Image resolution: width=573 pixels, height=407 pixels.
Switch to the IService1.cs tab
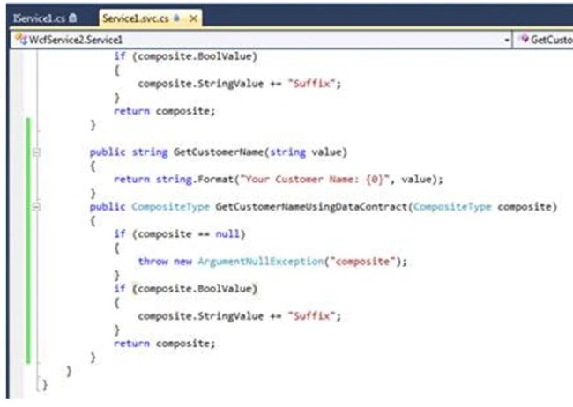(45, 18)
